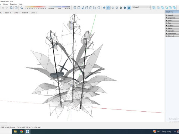Expand the Entity Info tray panel
The image size is (179, 134).
pos(172,36)
